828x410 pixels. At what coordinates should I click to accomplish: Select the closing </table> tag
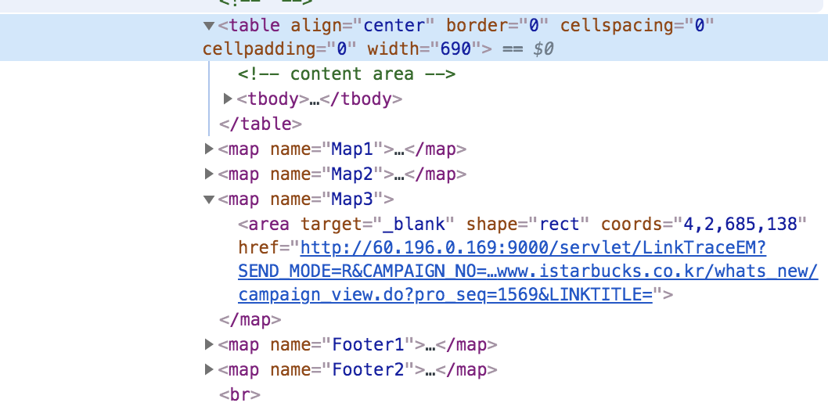tap(261, 124)
